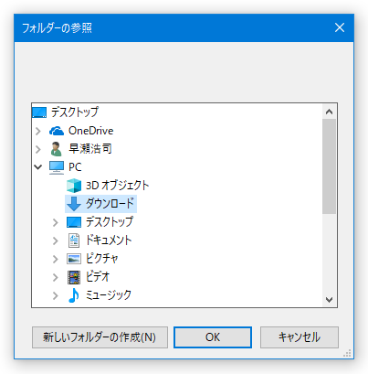
Task: Click the 3D オブジェクト cube icon
Action: pos(74,186)
